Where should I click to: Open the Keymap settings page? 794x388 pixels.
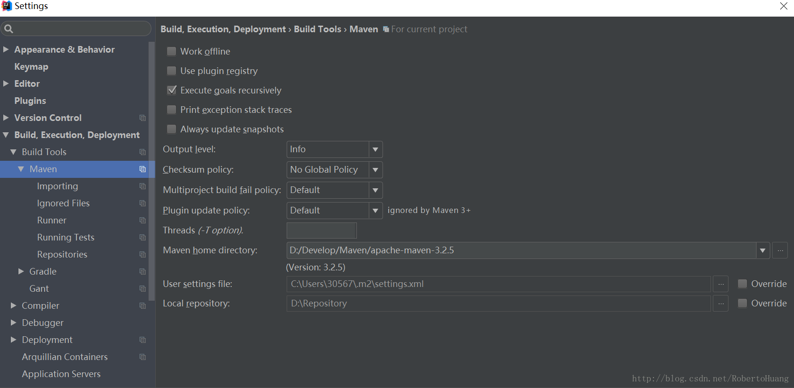31,66
